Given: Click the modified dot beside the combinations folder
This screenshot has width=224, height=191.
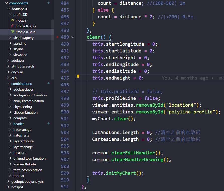Looking at the screenshot, I should point(49,83).
